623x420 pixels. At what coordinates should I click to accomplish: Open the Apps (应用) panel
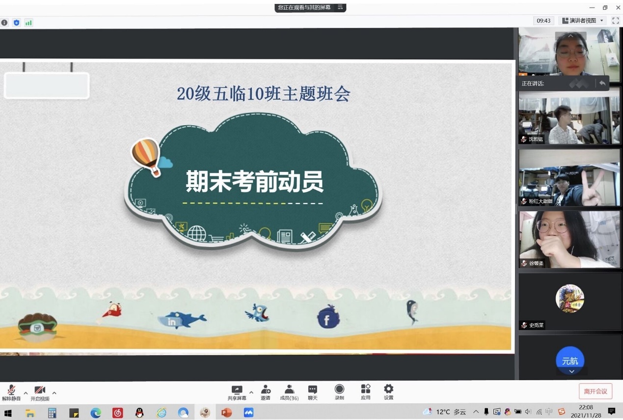(365, 392)
